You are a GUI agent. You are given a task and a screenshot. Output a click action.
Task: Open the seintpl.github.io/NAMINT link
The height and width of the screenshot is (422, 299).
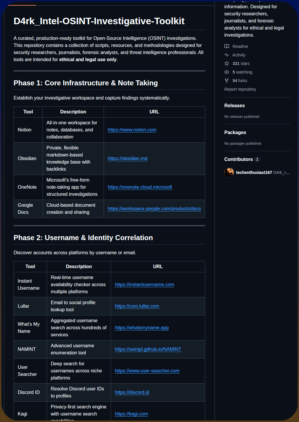pyautogui.click(x=148, y=349)
